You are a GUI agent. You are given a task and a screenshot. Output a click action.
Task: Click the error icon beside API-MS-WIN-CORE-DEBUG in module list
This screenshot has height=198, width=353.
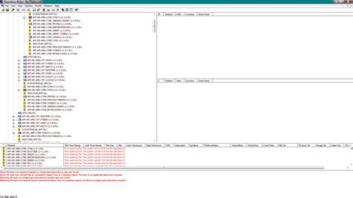pyautogui.click(x=3, y=154)
